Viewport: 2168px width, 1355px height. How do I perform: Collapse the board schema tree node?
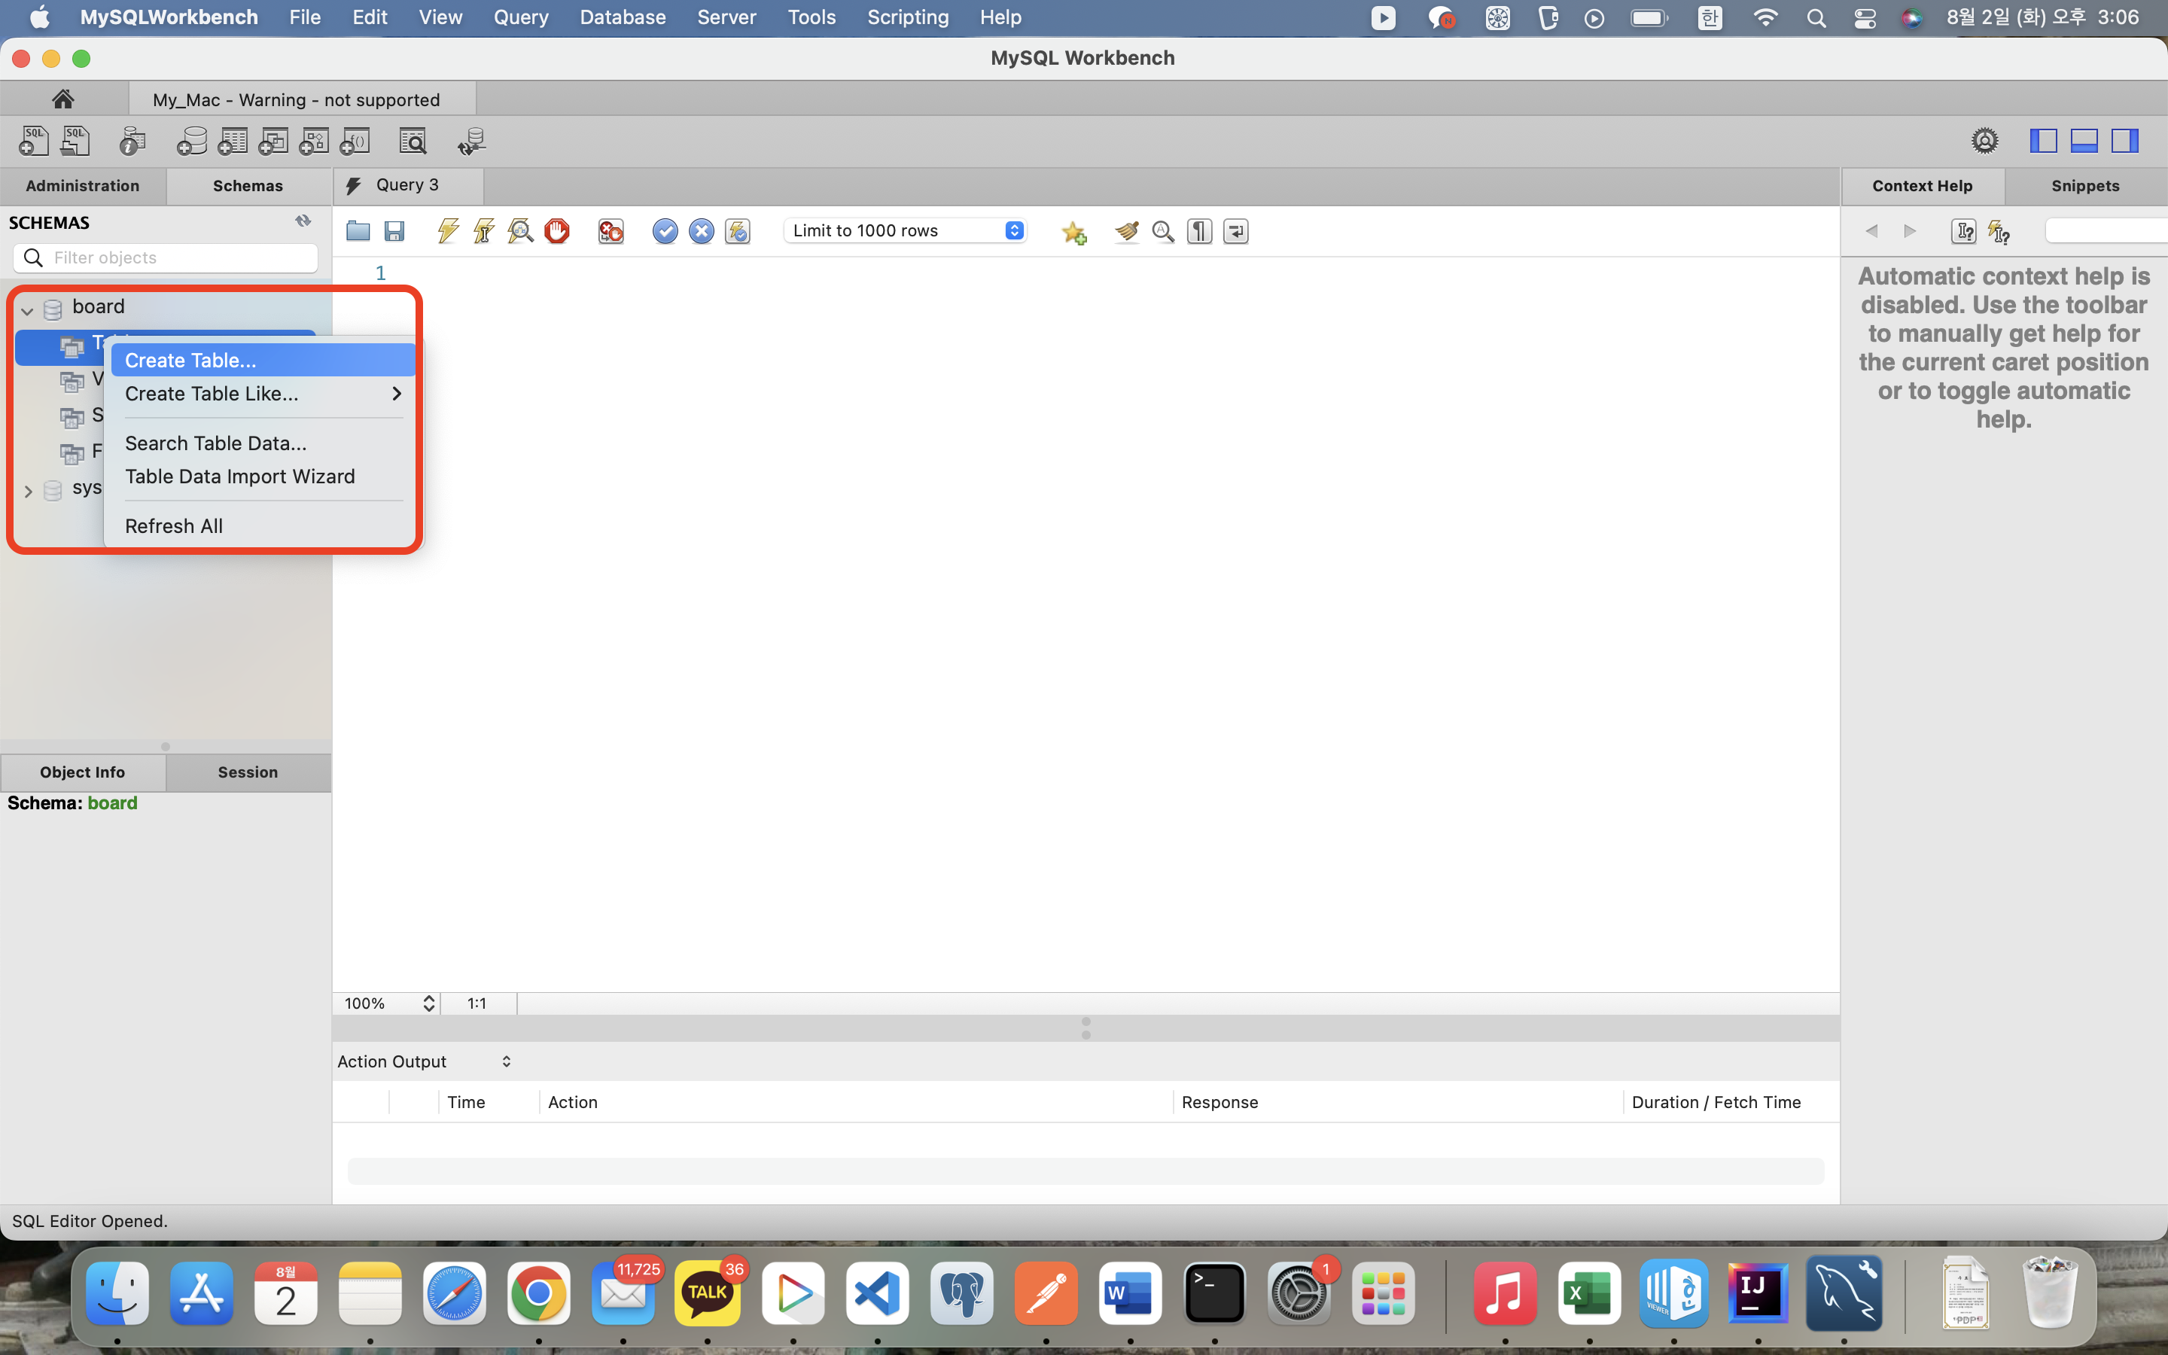point(28,310)
